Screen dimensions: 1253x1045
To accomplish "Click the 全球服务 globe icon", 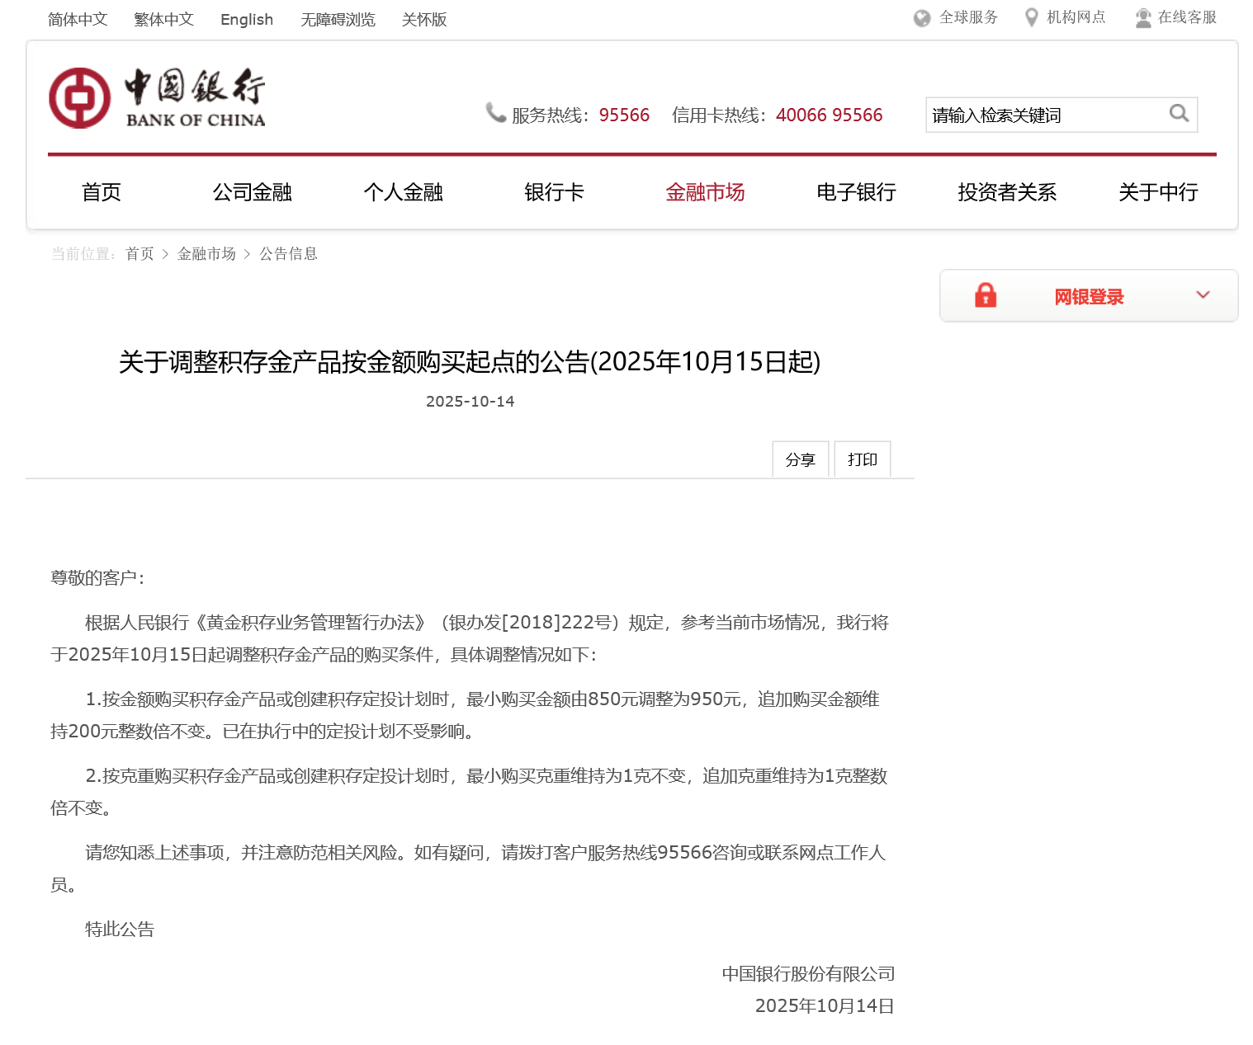I will [922, 18].
